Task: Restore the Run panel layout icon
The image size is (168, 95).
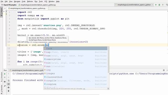Action: (5, 82)
